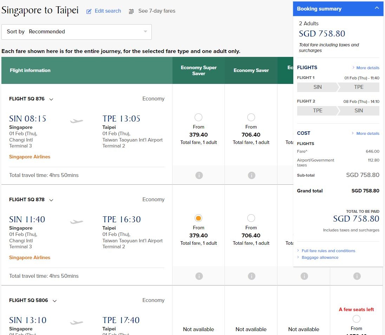
Task: Collapse the Booking summary panel
Action: click(377, 8)
